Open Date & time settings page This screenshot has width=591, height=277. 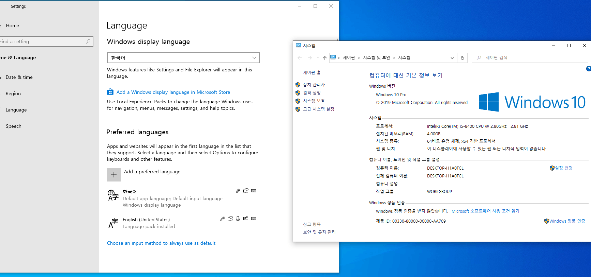[x=19, y=77]
